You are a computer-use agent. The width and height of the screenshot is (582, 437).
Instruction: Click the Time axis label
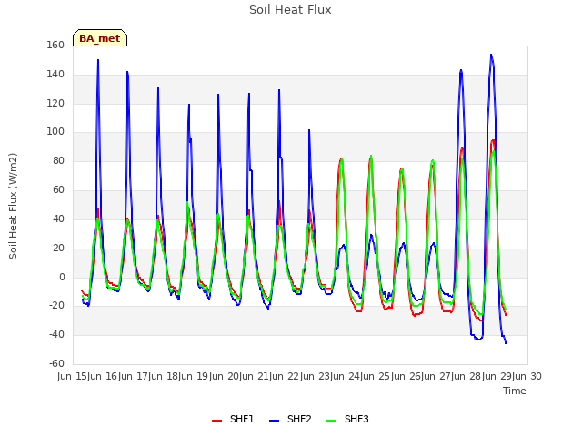(x=515, y=391)
